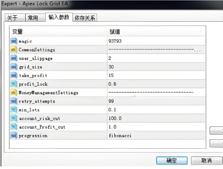Image resolution: width=223 pixels, height=169 pixels.
Task: Click the icon beside progression variable
Action: (x=14, y=136)
